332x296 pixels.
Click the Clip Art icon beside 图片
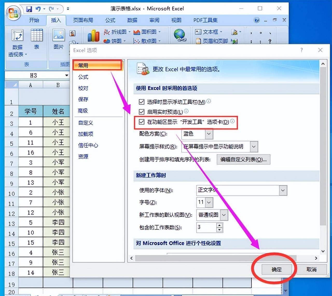coord(72,33)
